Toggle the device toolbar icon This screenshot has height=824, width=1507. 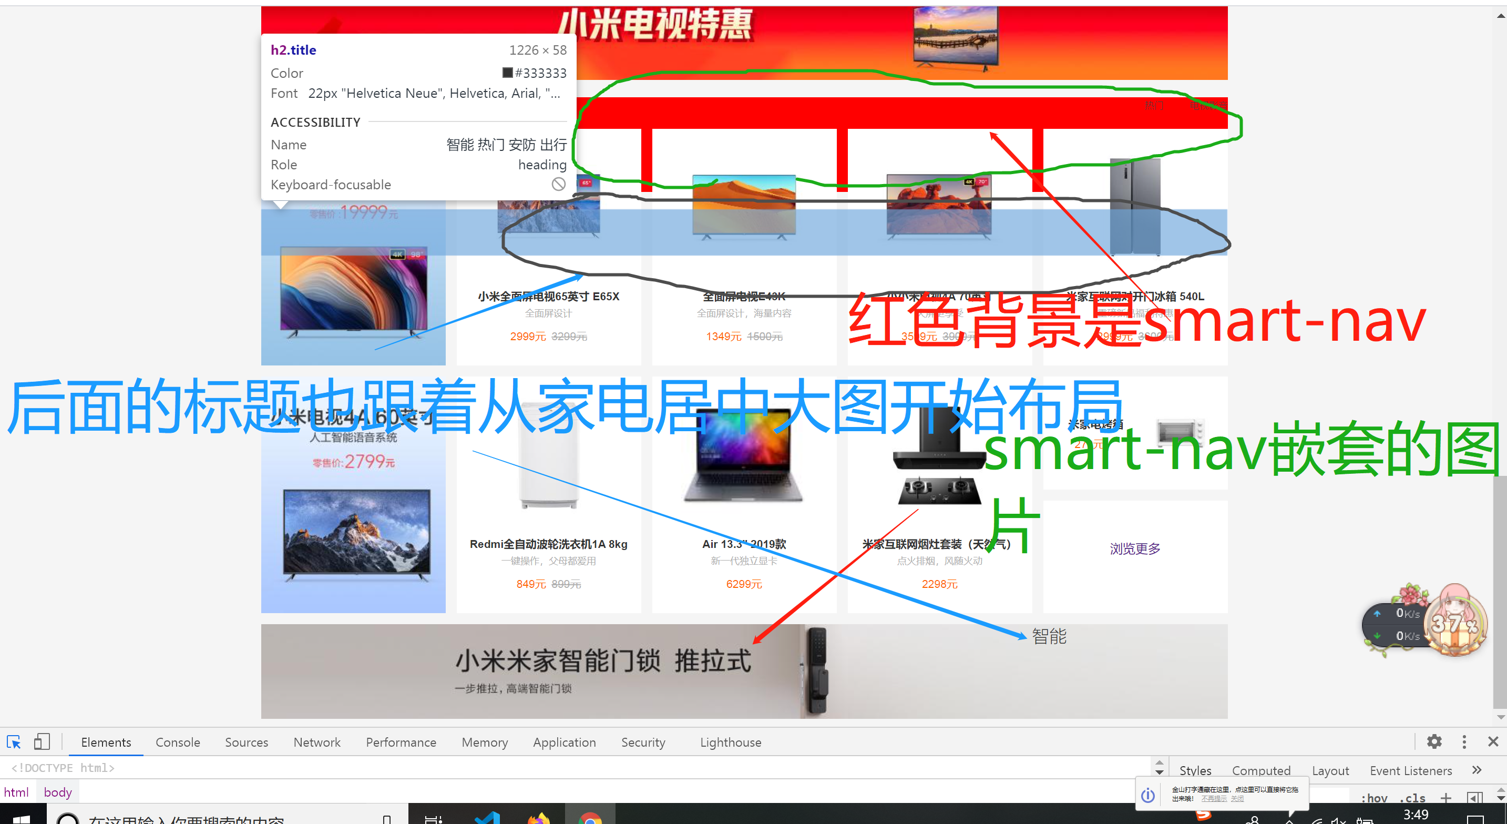pos(42,742)
